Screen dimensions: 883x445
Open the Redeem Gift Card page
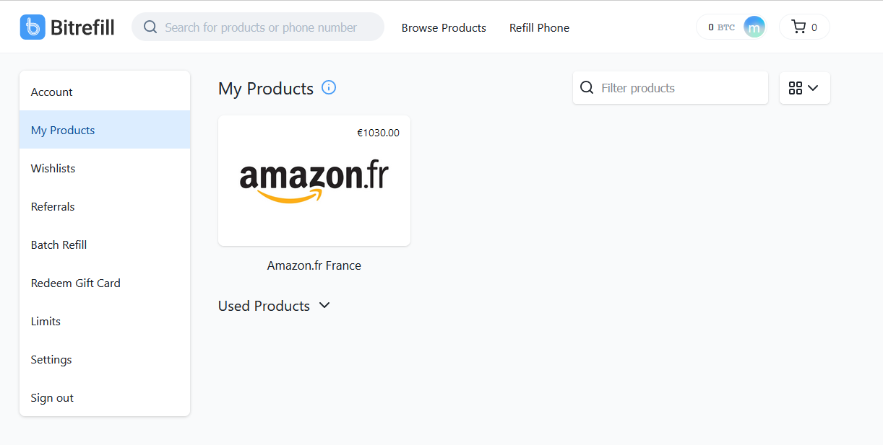click(x=75, y=283)
